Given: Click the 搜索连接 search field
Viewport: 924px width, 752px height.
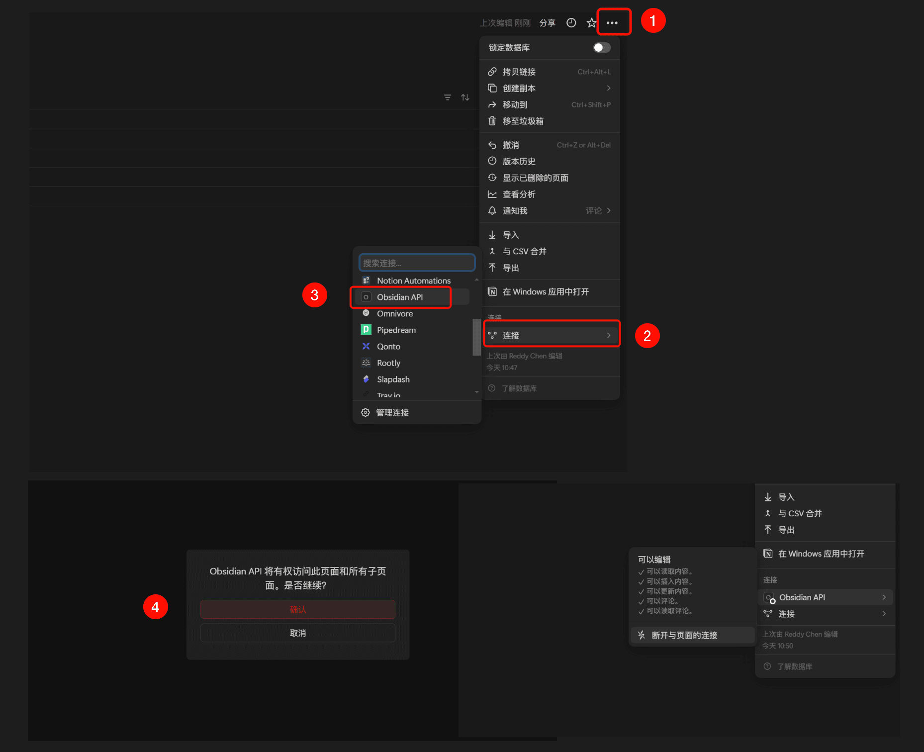Looking at the screenshot, I should coord(417,263).
